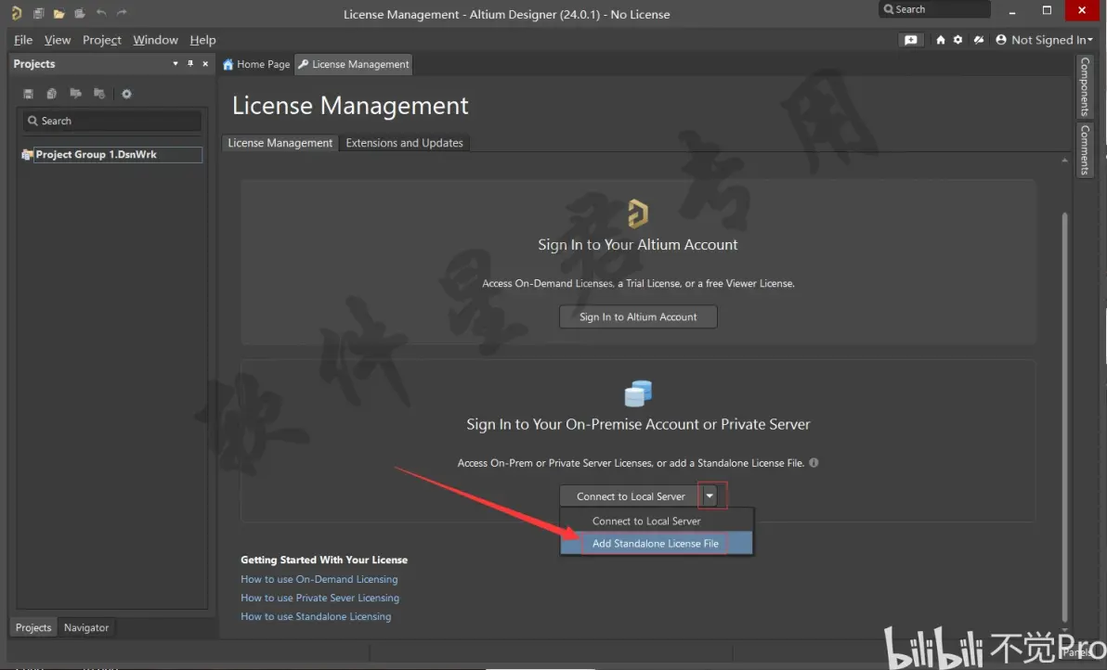Click the blue database server icon
Viewport: 1107px width, 670px height.
[638, 393]
